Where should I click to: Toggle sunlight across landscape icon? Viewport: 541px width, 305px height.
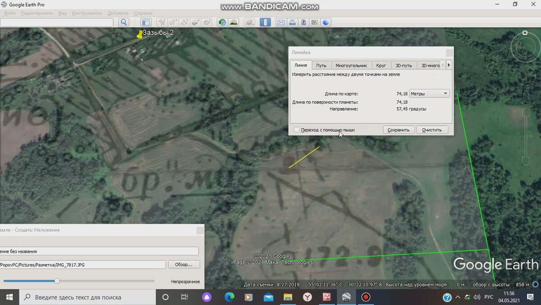click(x=234, y=22)
